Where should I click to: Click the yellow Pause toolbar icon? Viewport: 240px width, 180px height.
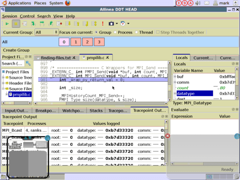(16, 24)
